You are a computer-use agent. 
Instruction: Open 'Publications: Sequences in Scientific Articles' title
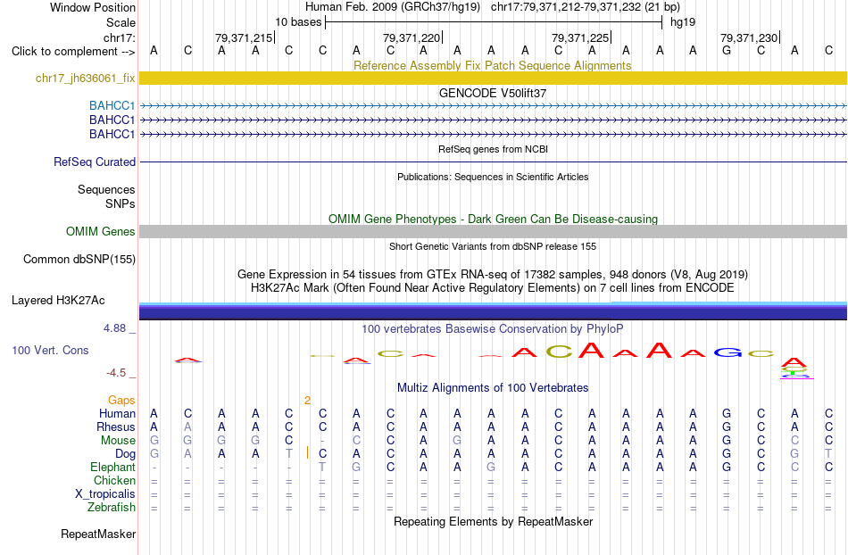pos(493,177)
